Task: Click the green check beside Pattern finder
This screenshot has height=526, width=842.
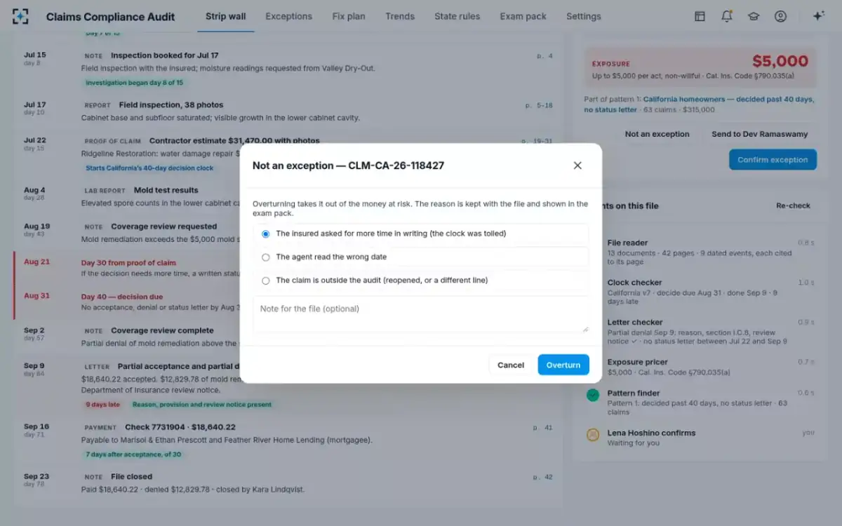Action: [593, 395]
